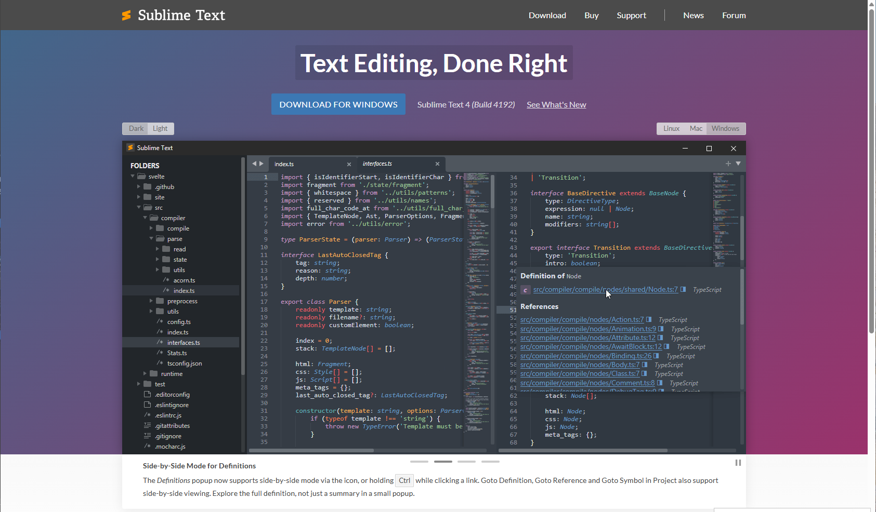Screen dimensions: 876x512
Task: Expand the compile folder arrow
Action: [x=151, y=228]
